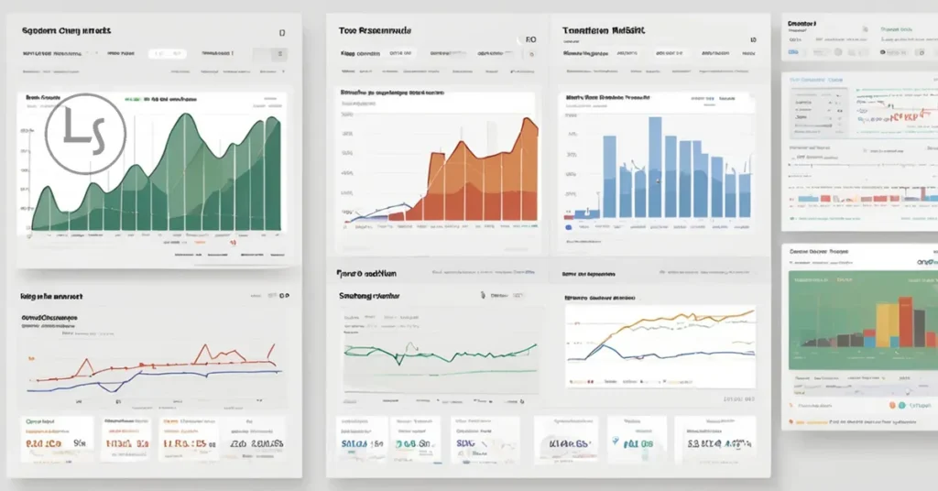Select the first filter tab in the orange chart panel
This screenshot has height=491, width=938.
[360, 53]
